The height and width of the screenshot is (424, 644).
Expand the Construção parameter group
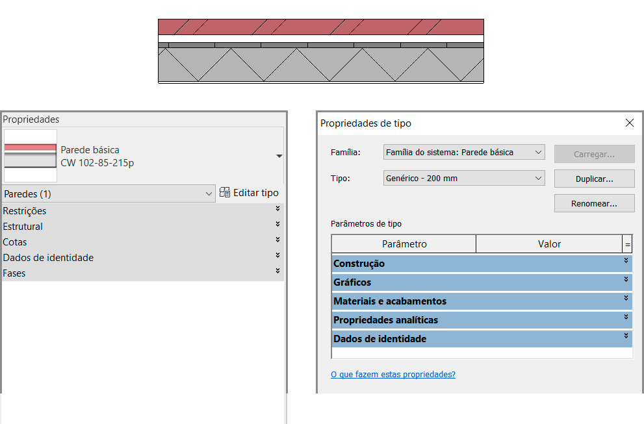click(x=625, y=264)
